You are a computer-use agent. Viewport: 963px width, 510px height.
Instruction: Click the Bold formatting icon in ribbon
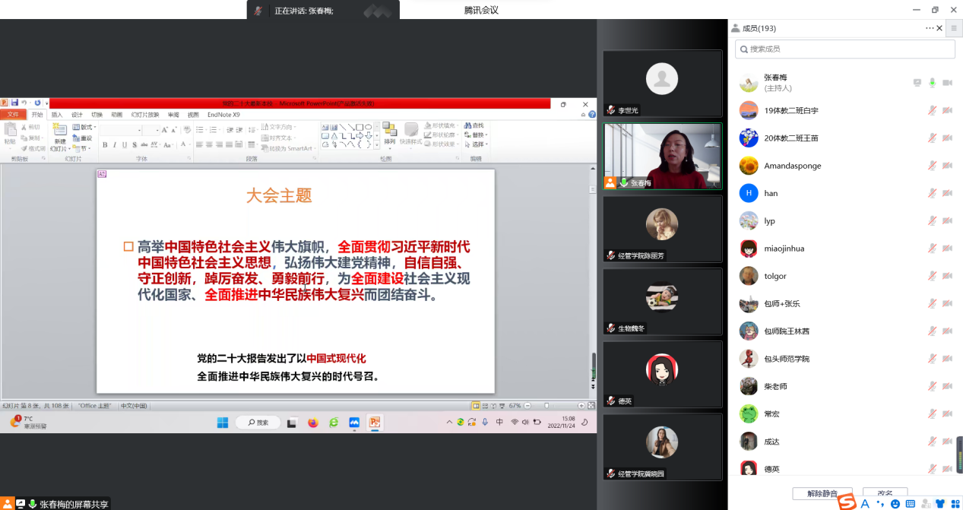tap(105, 145)
